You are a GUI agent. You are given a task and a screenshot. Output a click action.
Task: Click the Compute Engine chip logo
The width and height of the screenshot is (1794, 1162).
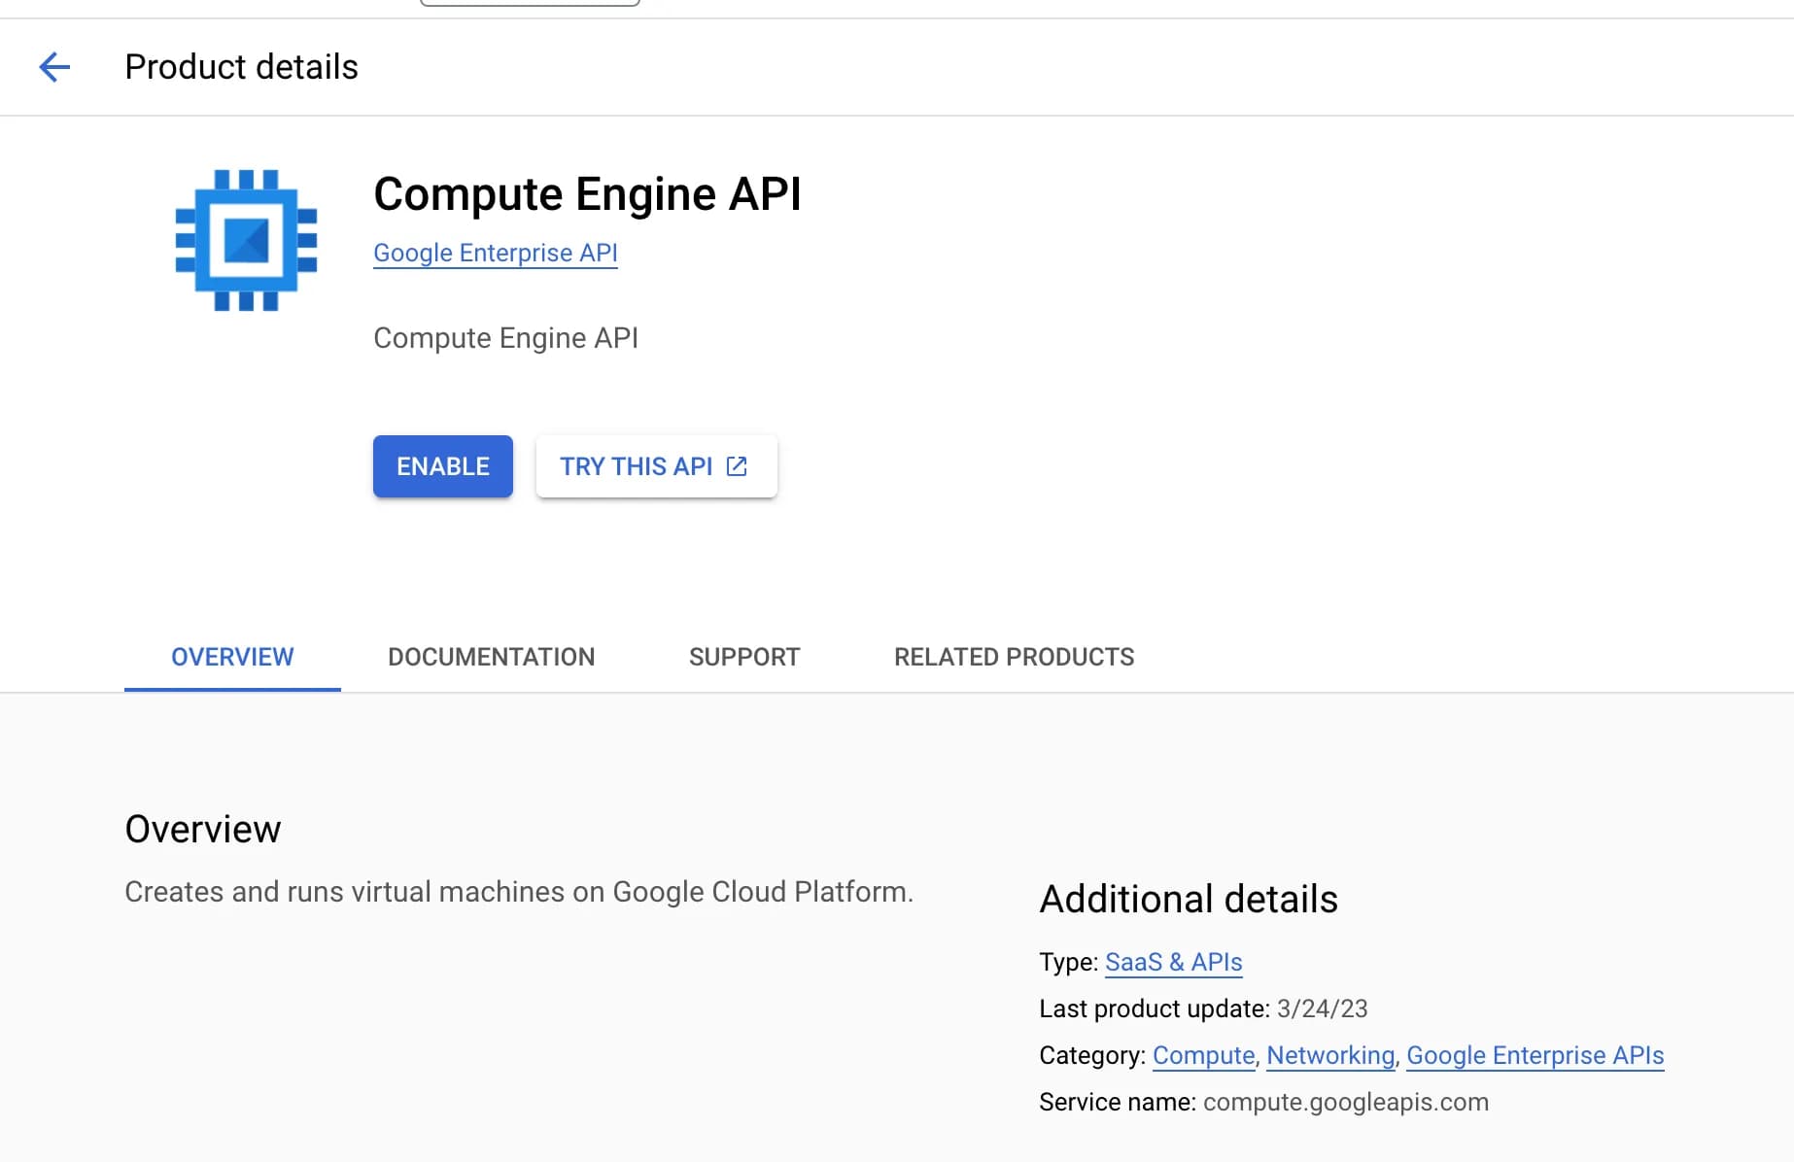coord(246,240)
